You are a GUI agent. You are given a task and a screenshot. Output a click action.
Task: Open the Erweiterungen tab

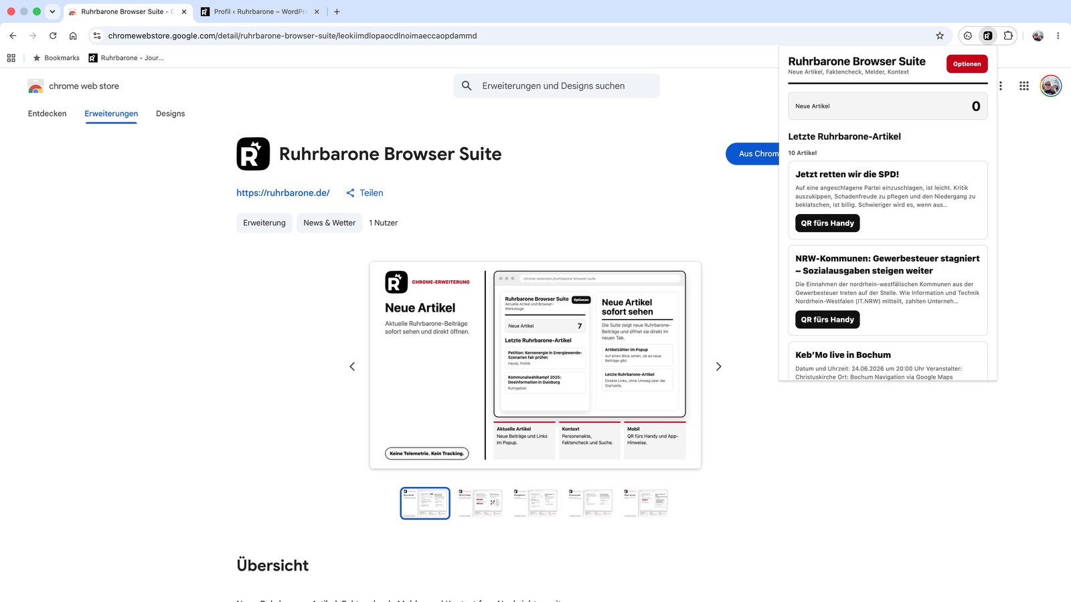point(111,114)
